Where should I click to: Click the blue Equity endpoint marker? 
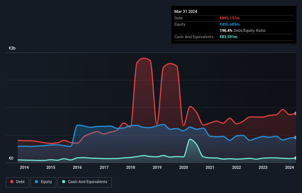click(x=296, y=138)
